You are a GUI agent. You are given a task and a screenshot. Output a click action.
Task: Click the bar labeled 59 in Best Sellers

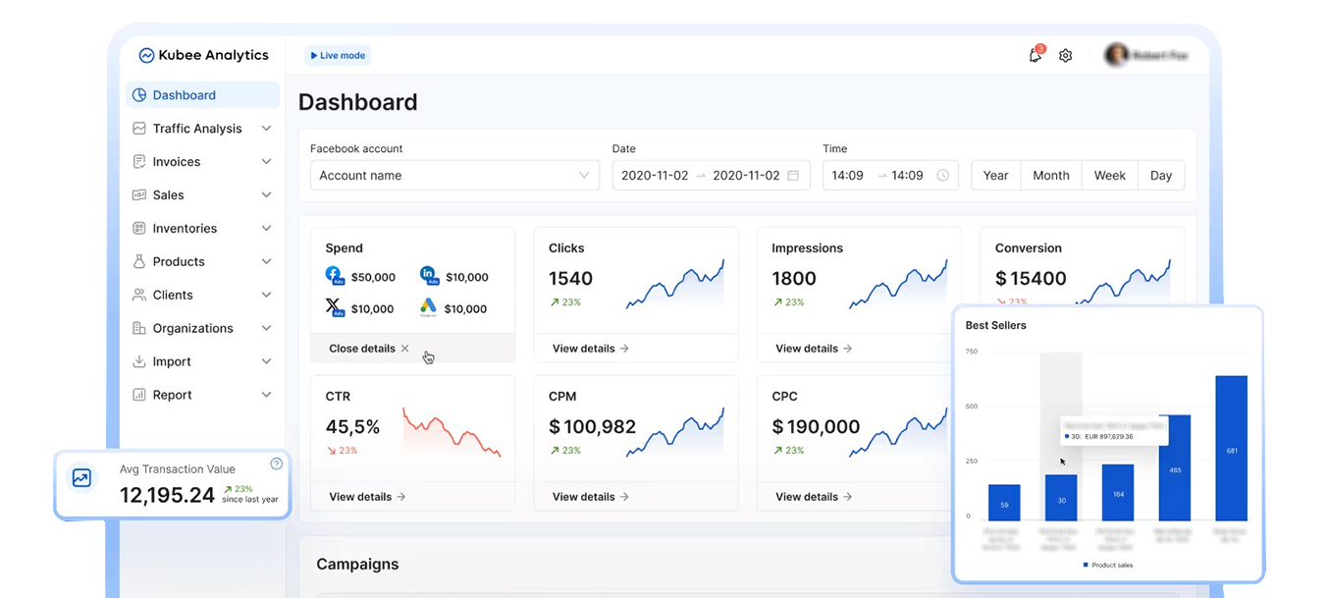coord(1004,503)
